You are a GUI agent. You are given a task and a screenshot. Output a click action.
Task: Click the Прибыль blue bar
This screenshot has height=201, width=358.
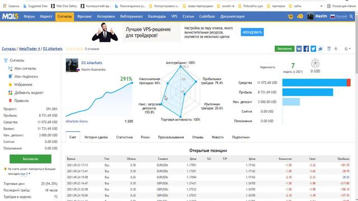point(308,92)
